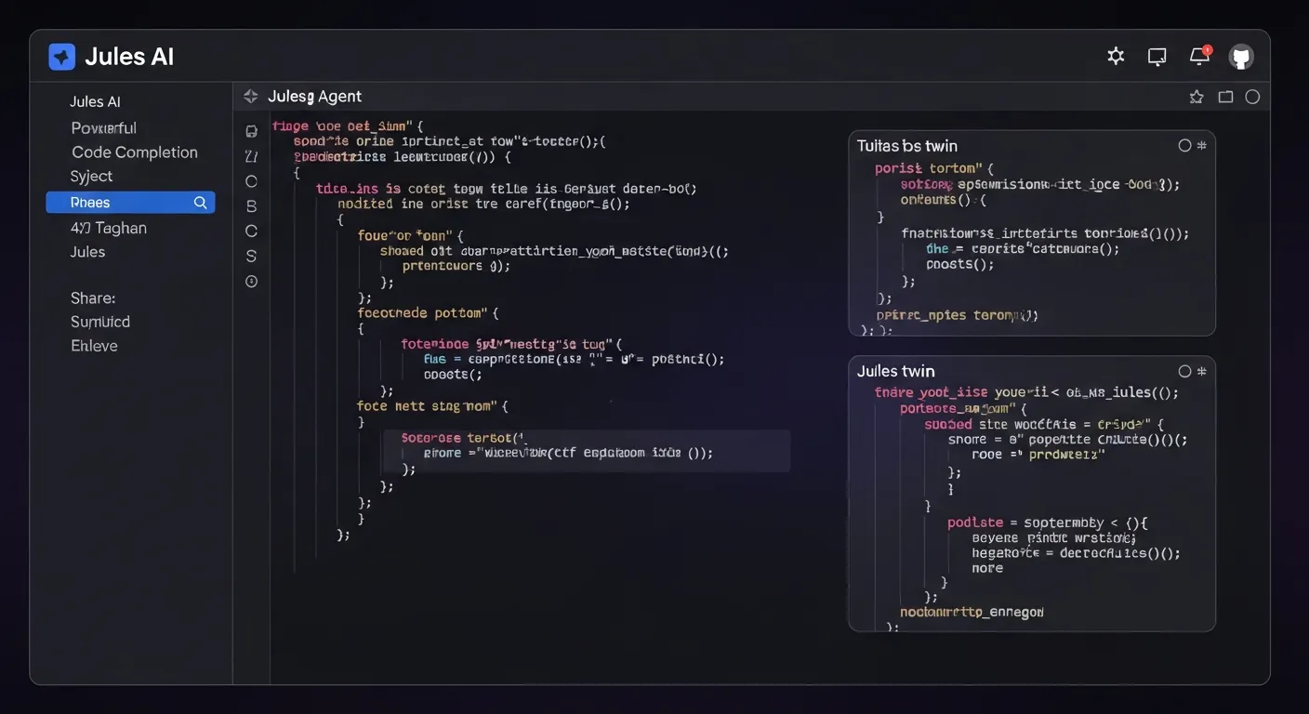Click the Sumuicd link under Share
Screen dimensions: 1309x714
(100, 322)
